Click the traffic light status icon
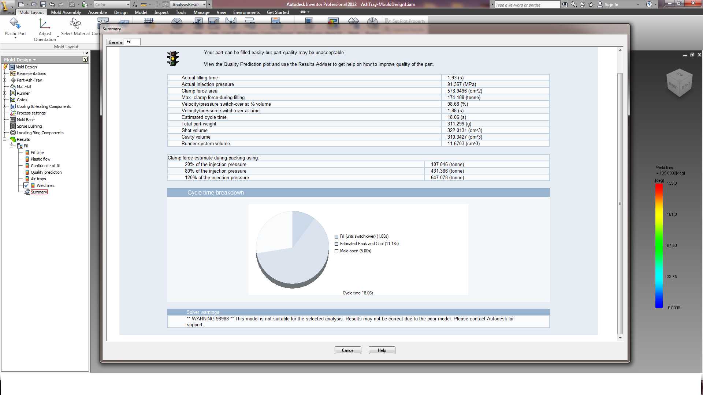Viewport: 703px width, 395px height. tap(173, 58)
